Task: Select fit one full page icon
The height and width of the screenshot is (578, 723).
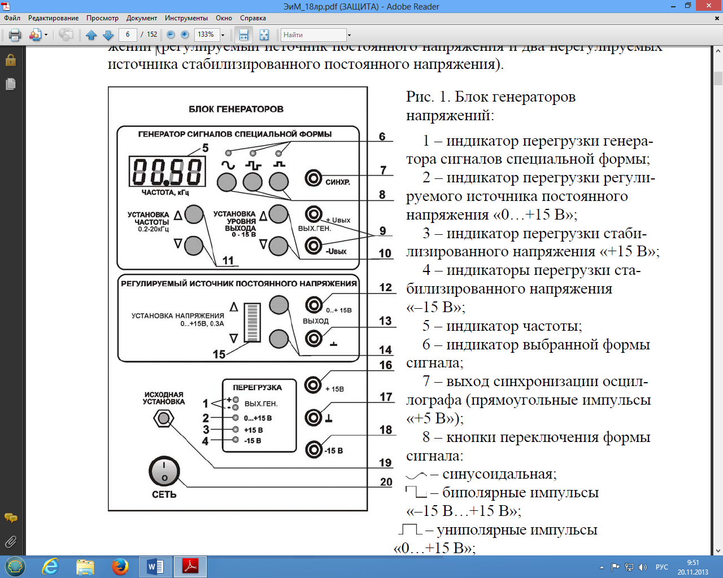Action: 264,35
